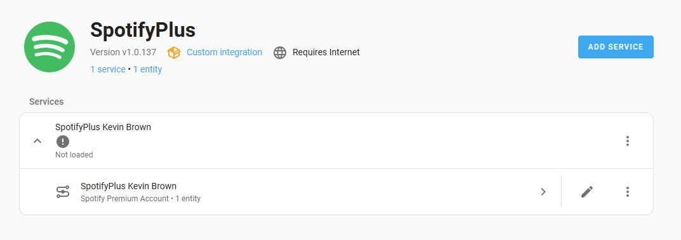Click the service device icon in the sub-row

(63, 192)
